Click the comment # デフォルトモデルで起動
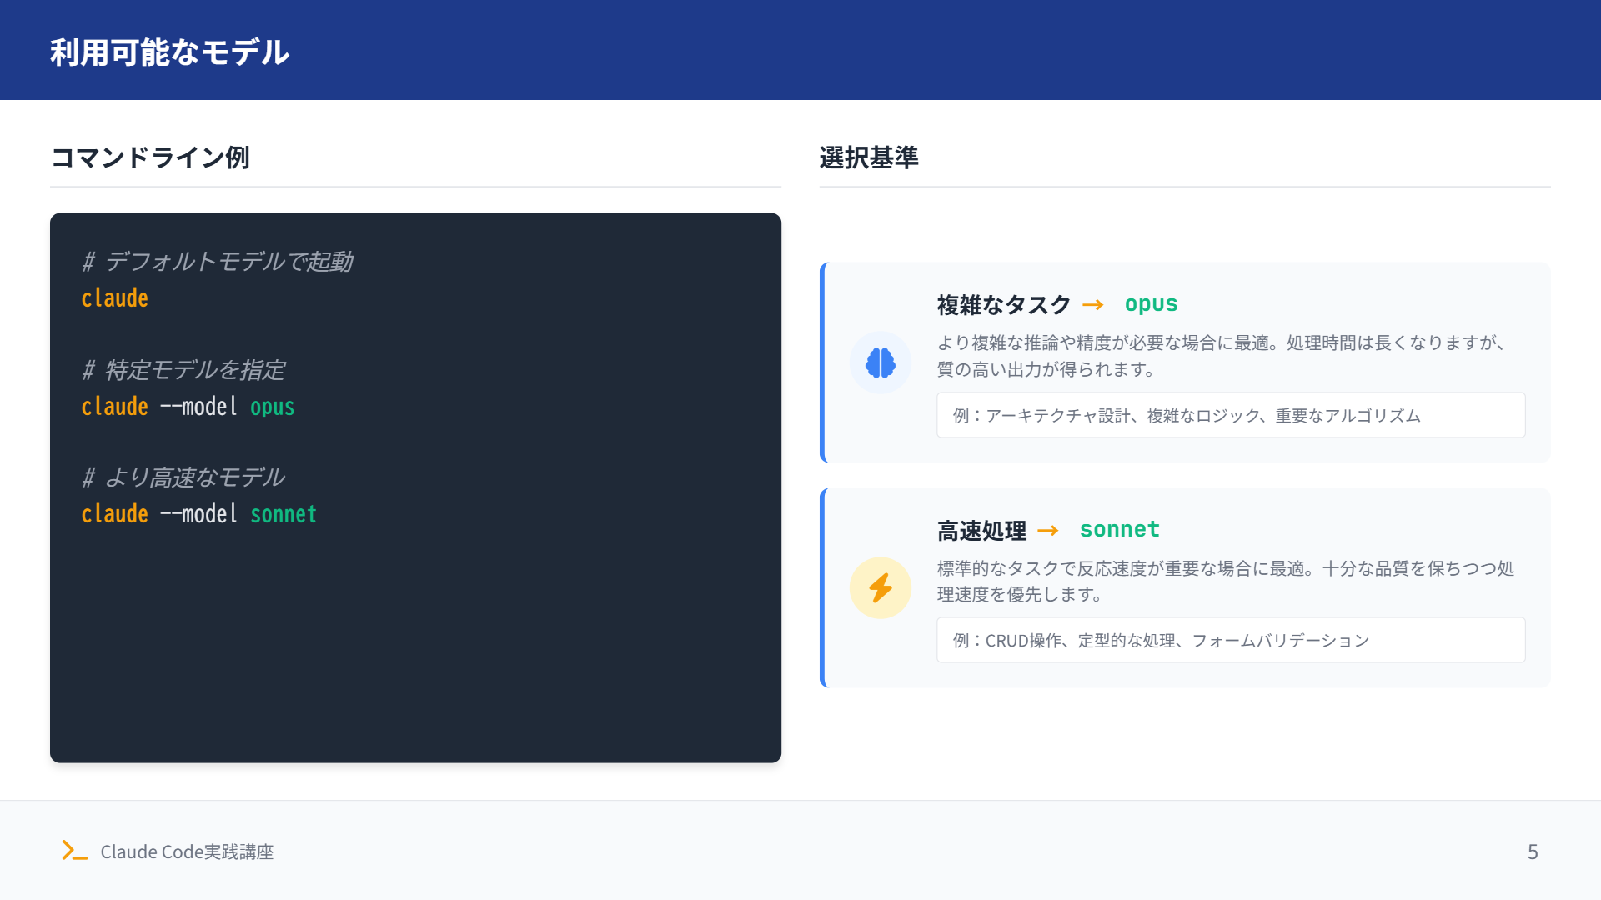This screenshot has width=1601, height=900. 217,262
